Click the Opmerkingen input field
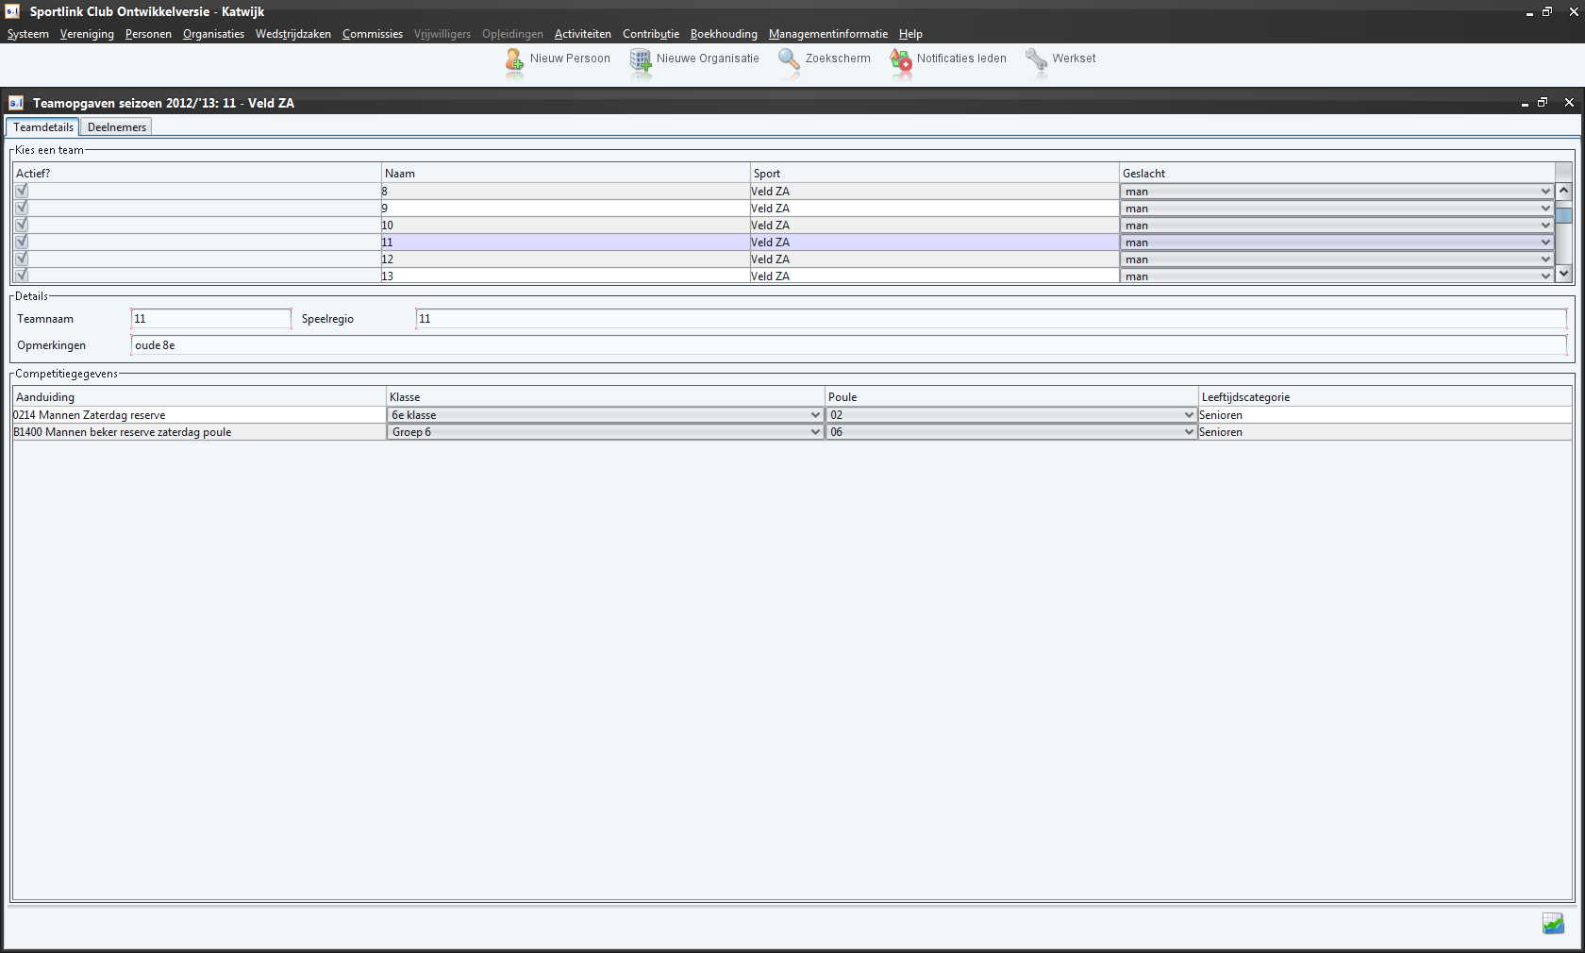The image size is (1585, 953). [849, 345]
